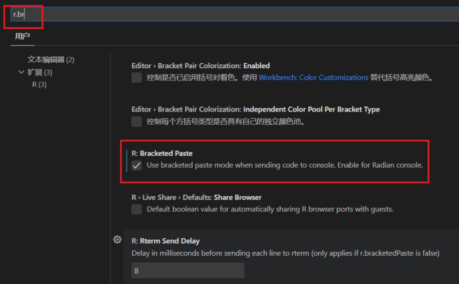Open the gear menu for Rterm Send Delay
This screenshot has width=459, height=284.
(117, 239)
